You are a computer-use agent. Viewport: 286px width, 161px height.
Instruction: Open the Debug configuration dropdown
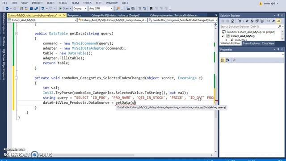click(x=80, y=8)
